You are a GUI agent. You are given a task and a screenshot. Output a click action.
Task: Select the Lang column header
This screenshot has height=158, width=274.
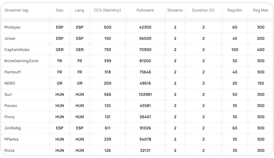[x=79, y=10]
